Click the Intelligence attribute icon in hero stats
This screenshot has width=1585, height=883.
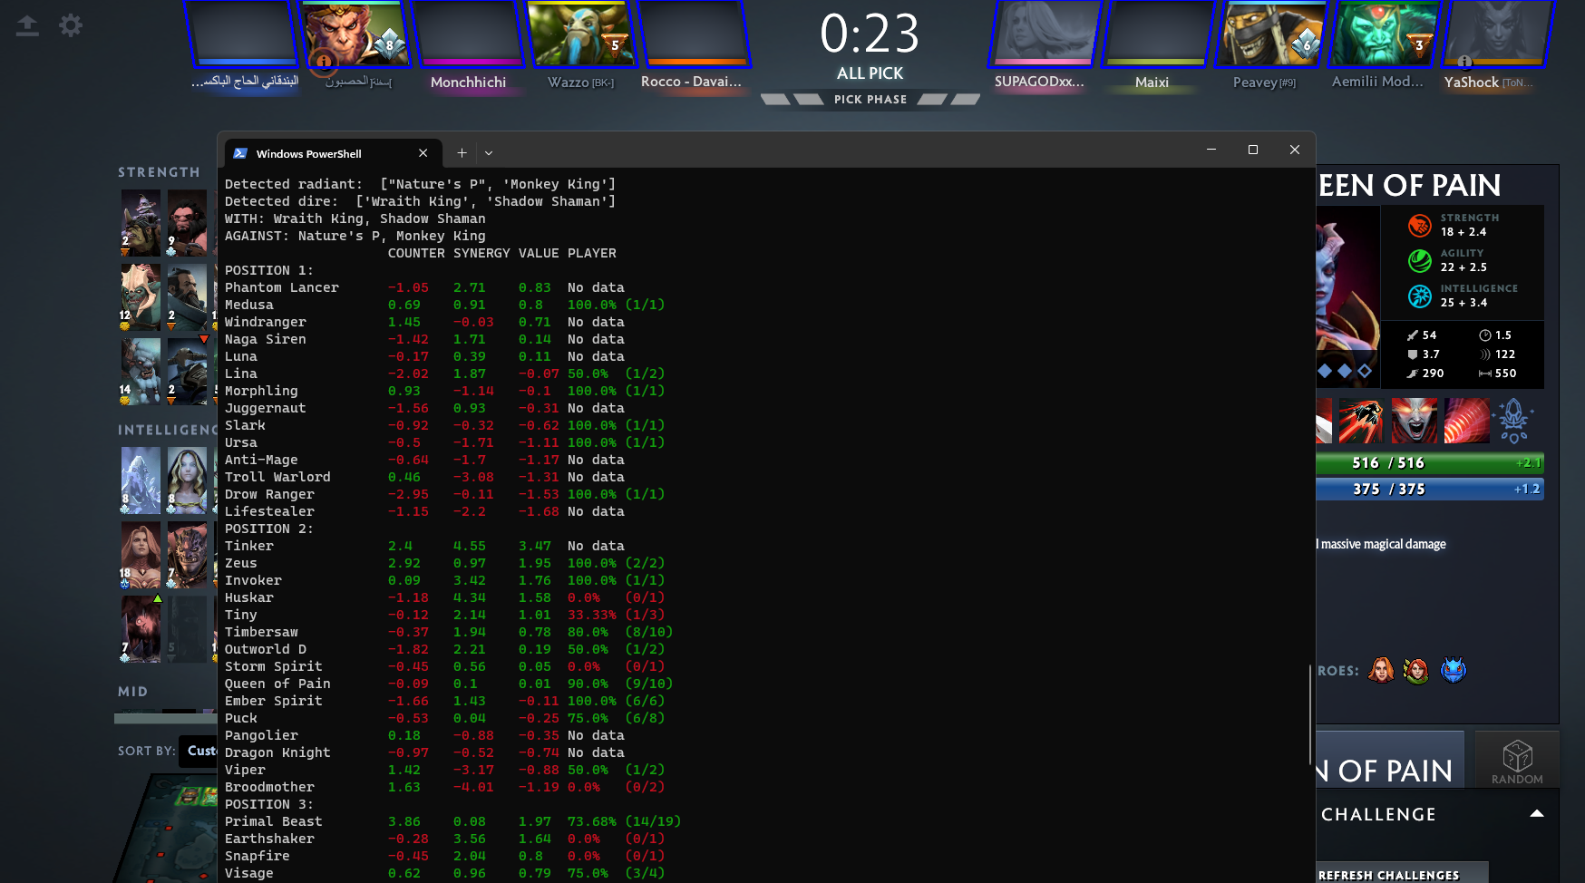[x=1420, y=296]
